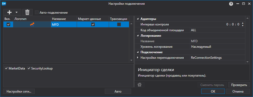Sort by the Название column header

click(x=64, y=19)
